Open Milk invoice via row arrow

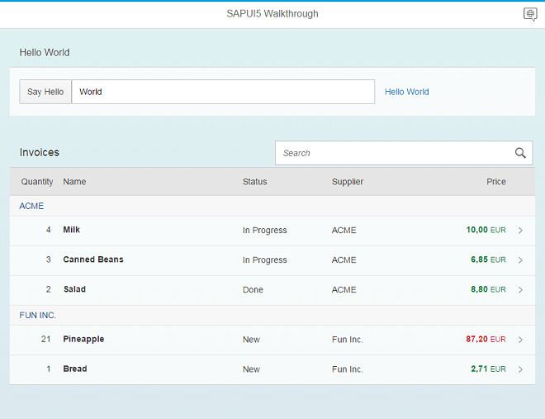click(520, 231)
